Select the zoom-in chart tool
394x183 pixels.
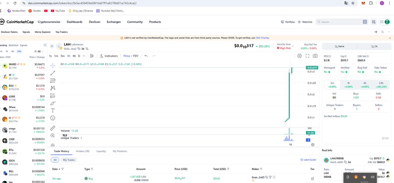tap(53, 136)
